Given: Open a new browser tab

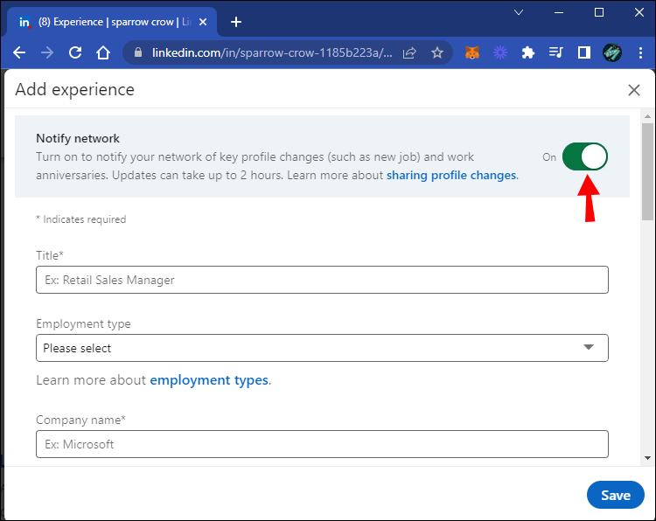Looking at the screenshot, I should (x=235, y=22).
